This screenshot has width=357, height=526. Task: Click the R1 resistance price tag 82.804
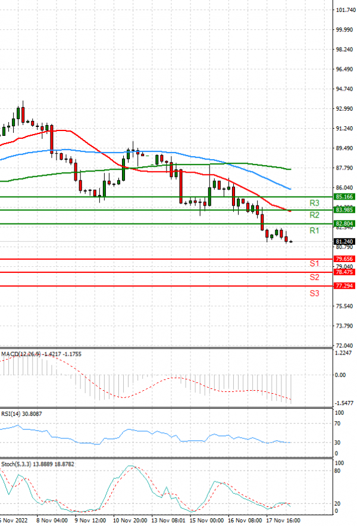(345, 224)
